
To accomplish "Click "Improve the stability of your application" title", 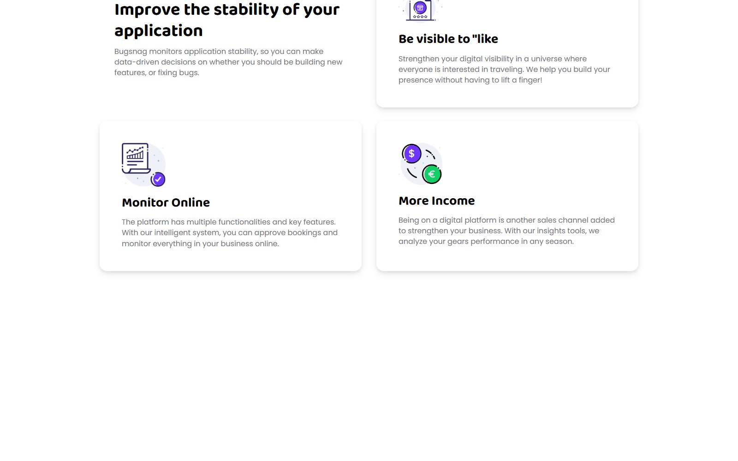I will pyautogui.click(x=227, y=20).
